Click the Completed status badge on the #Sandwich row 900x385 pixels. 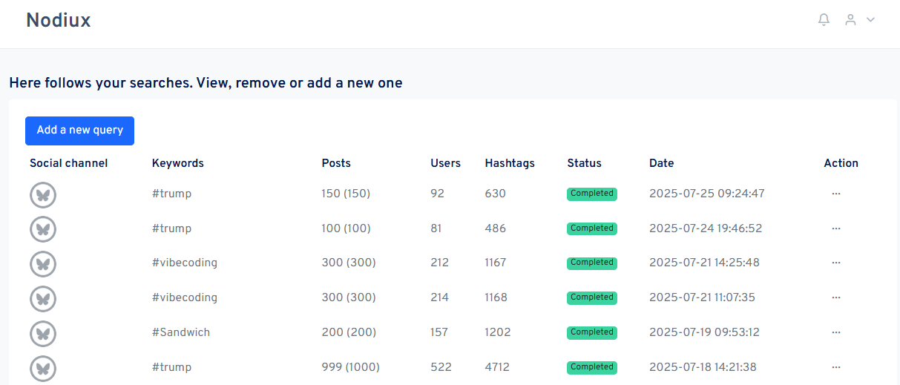[592, 332]
